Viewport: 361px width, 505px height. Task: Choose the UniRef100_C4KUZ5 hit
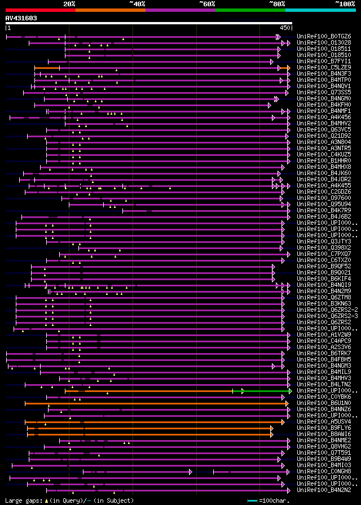point(324,155)
